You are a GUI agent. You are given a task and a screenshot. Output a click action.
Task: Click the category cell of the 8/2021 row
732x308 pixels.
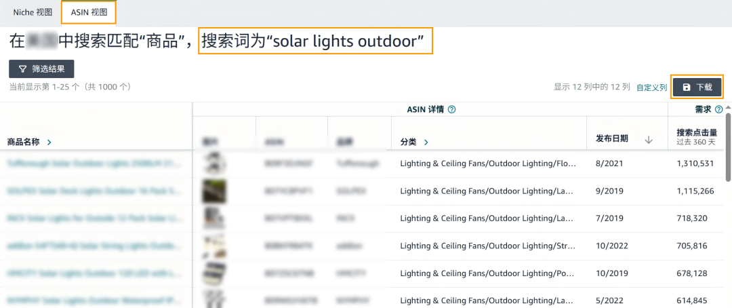pyautogui.click(x=488, y=163)
